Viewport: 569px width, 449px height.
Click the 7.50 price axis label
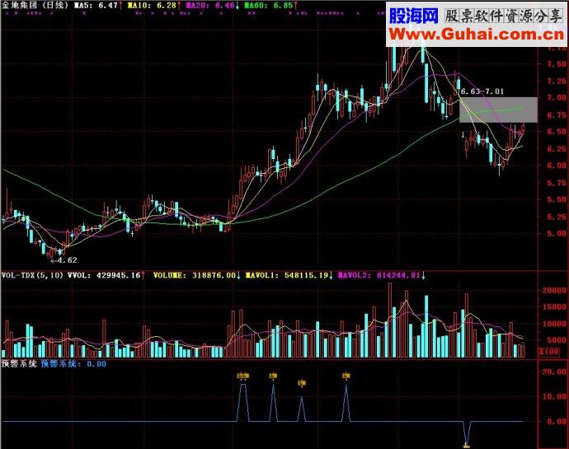[x=556, y=64]
